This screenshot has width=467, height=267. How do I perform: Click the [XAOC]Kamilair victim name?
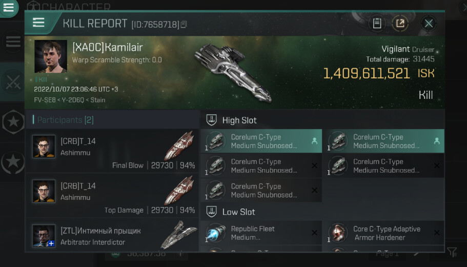click(107, 48)
